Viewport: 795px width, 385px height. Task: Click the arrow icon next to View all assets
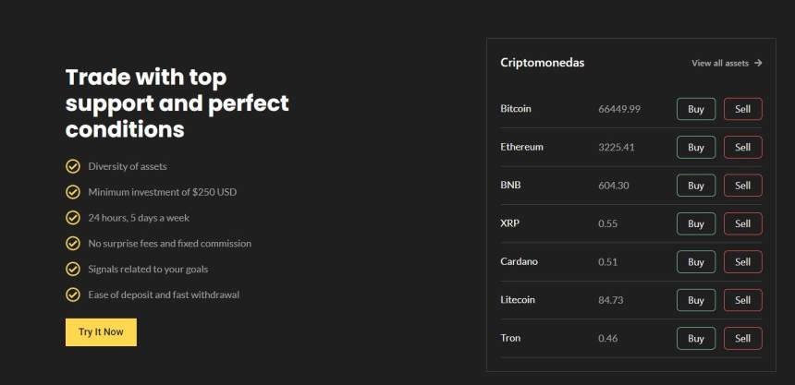tap(758, 63)
